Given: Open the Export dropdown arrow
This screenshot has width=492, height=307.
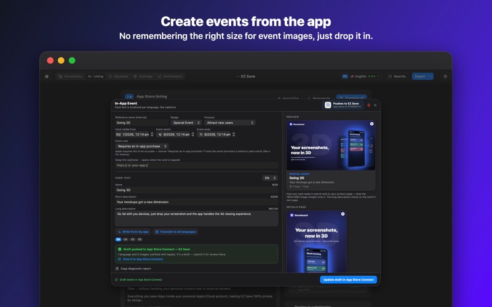Looking at the screenshot, I should [431, 76].
